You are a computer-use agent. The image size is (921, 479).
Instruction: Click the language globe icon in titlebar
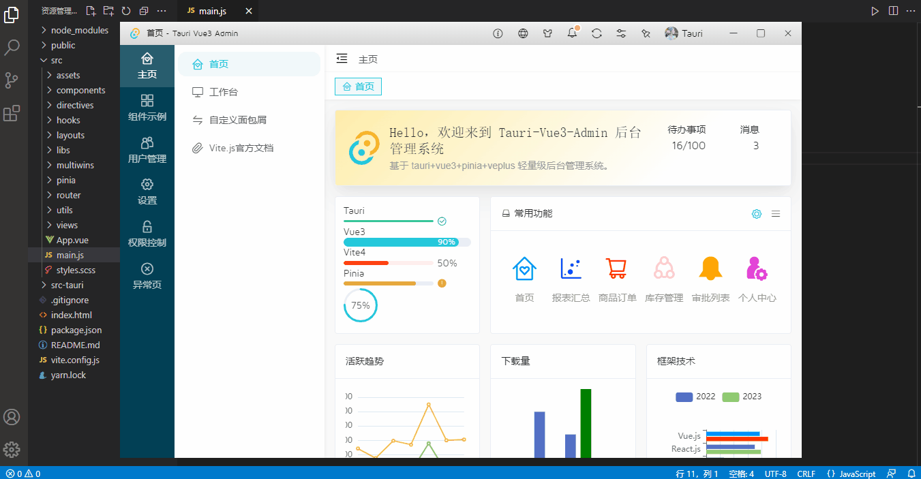click(522, 33)
